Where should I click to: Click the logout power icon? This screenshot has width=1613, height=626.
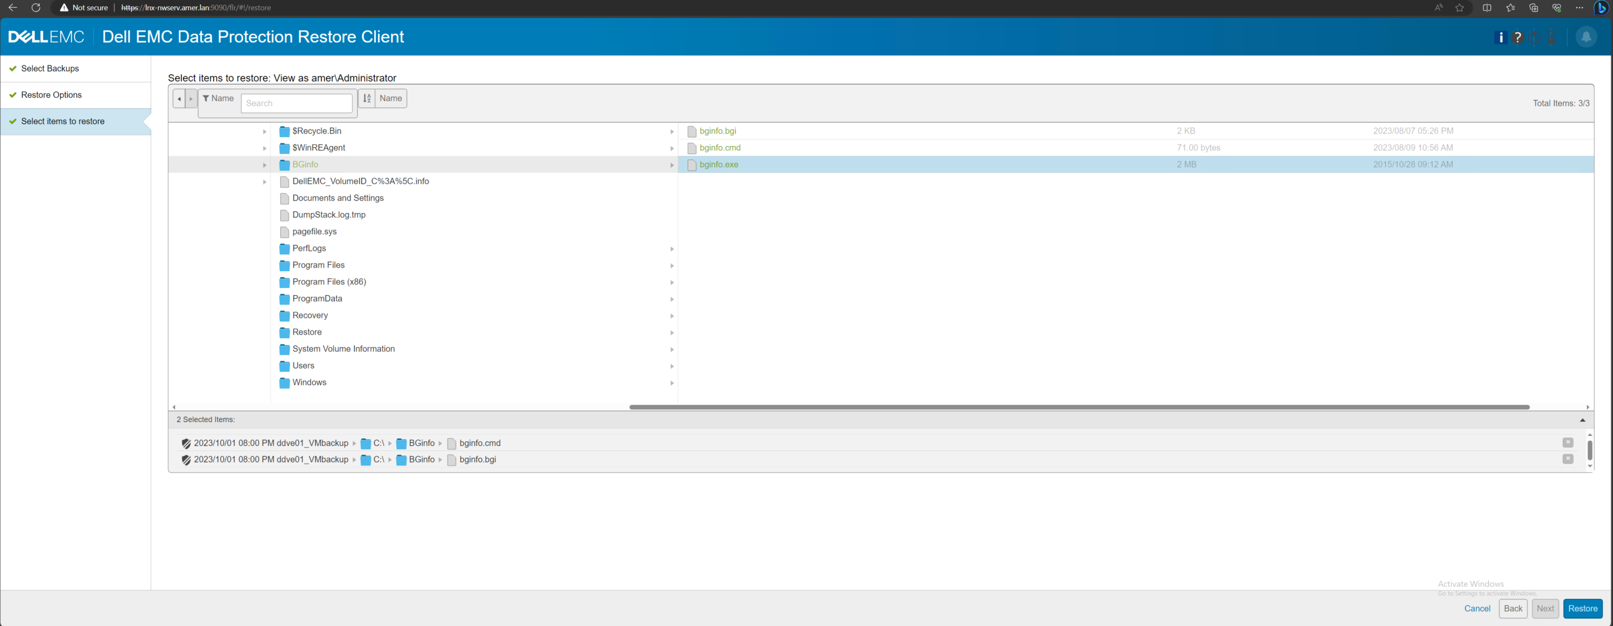click(x=1535, y=38)
